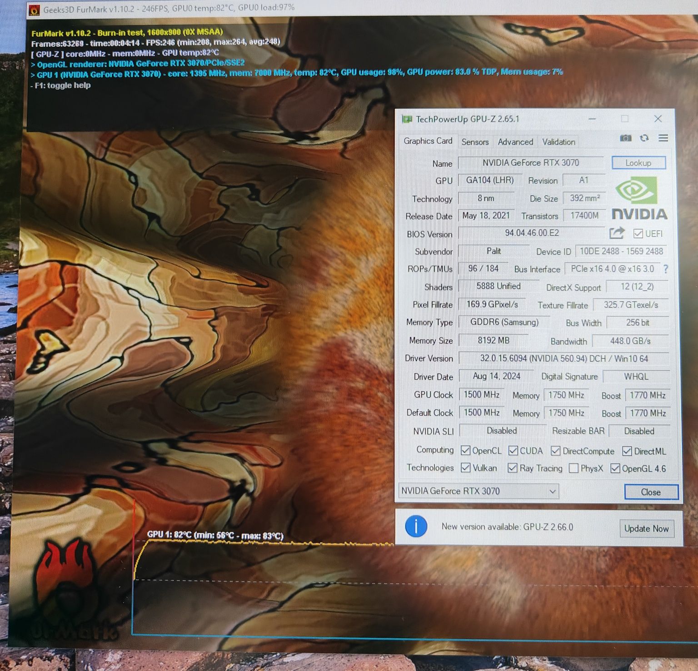This screenshot has width=698, height=671.
Task: Click the Device ID field
Action: click(621, 251)
